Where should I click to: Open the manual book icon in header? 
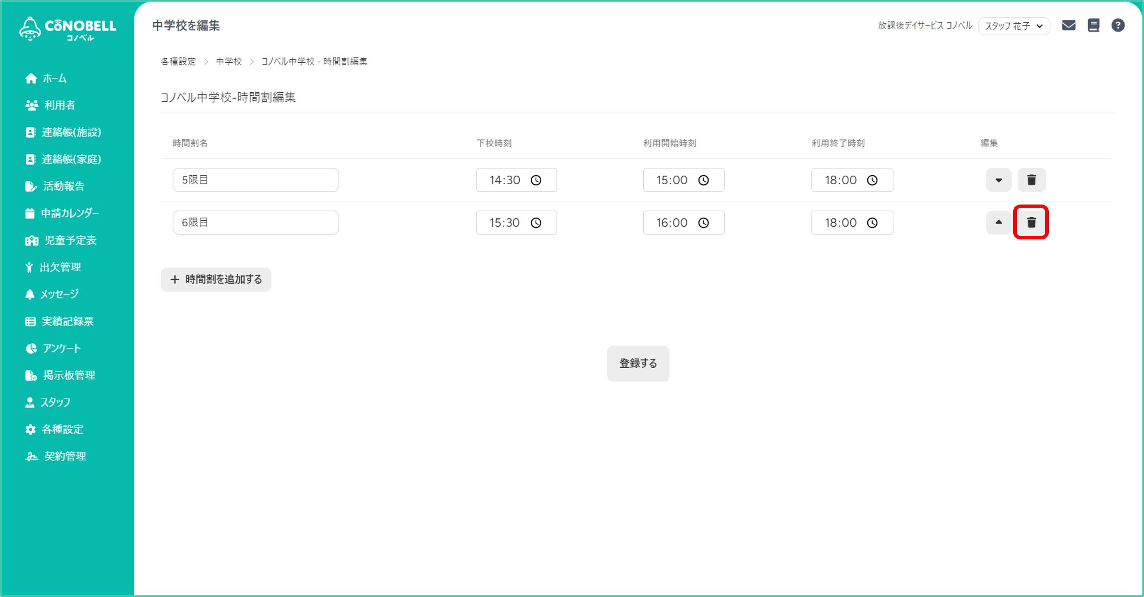pyautogui.click(x=1093, y=25)
